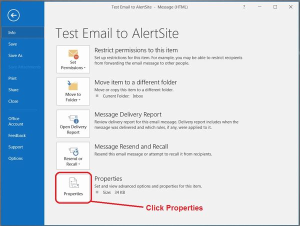Open the Share page
300x226 pixels.
tap(22, 89)
